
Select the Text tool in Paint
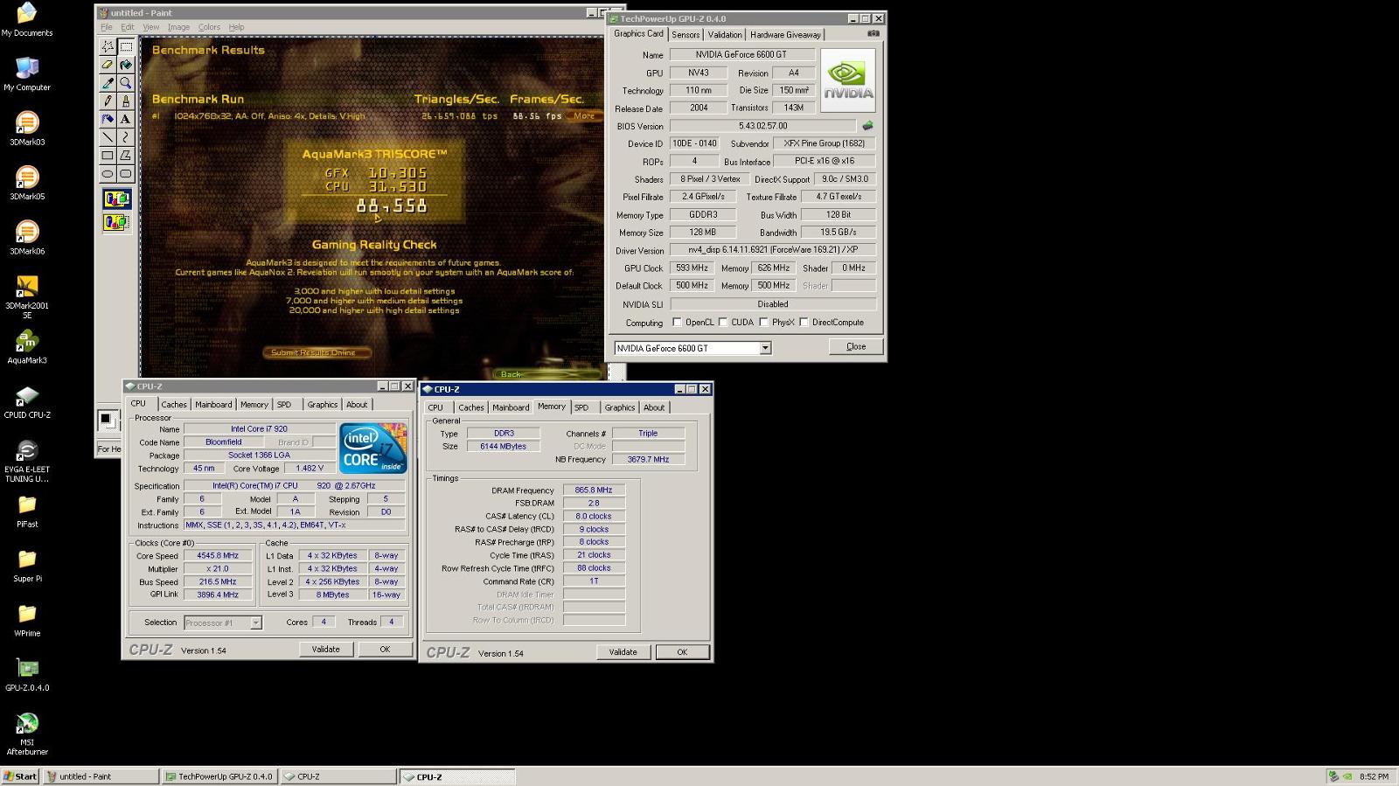point(126,119)
